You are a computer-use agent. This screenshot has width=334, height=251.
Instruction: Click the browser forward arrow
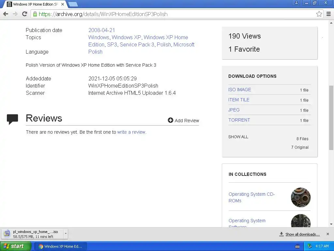tap(15, 14)
